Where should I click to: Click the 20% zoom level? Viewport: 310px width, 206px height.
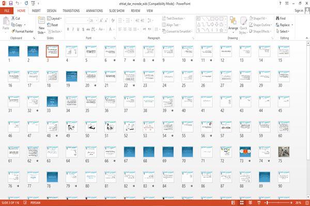pyautogui.click(x=298, y=202)
